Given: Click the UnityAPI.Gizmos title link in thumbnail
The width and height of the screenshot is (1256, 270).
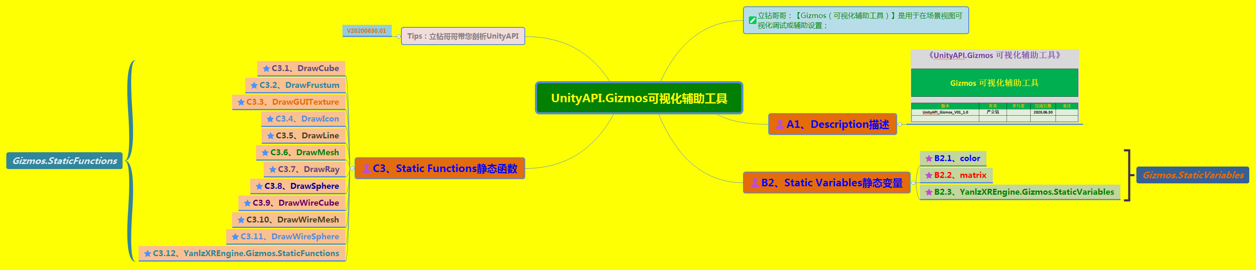Looking at the screenshot, I should pyautogui.click(x=995, y=56).
